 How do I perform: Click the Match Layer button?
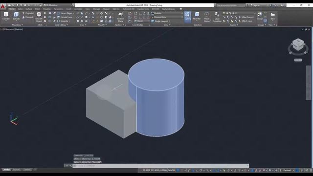click(246, 21)
